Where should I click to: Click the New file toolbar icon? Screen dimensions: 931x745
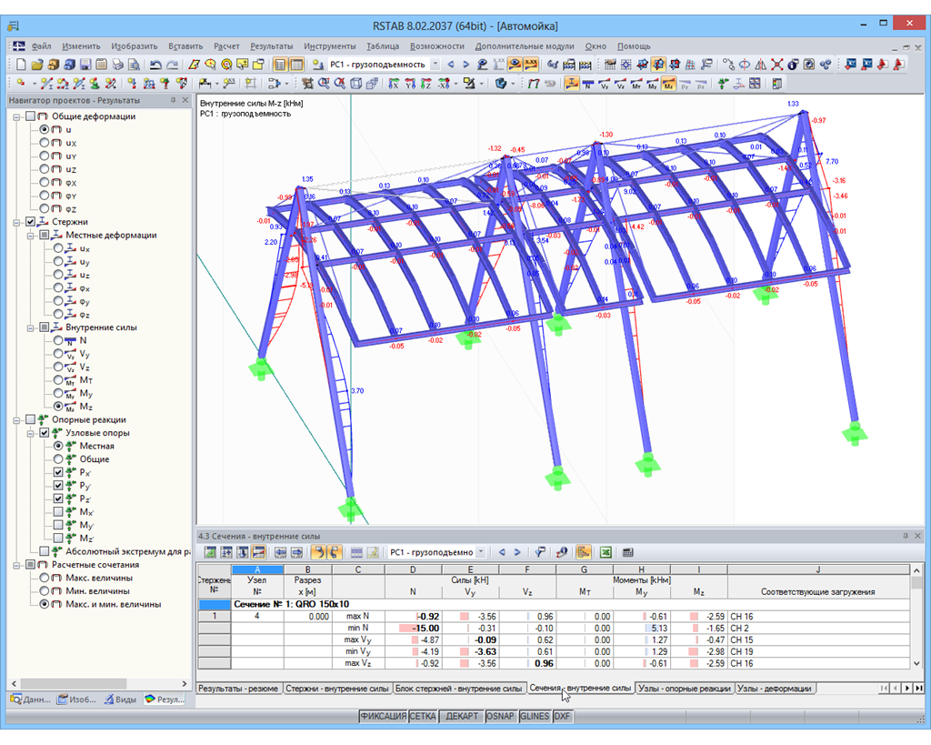pos(21,65)
